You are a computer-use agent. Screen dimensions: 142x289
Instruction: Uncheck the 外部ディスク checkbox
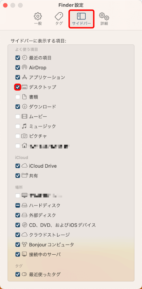pyautogui.click(x=17, y=215)
